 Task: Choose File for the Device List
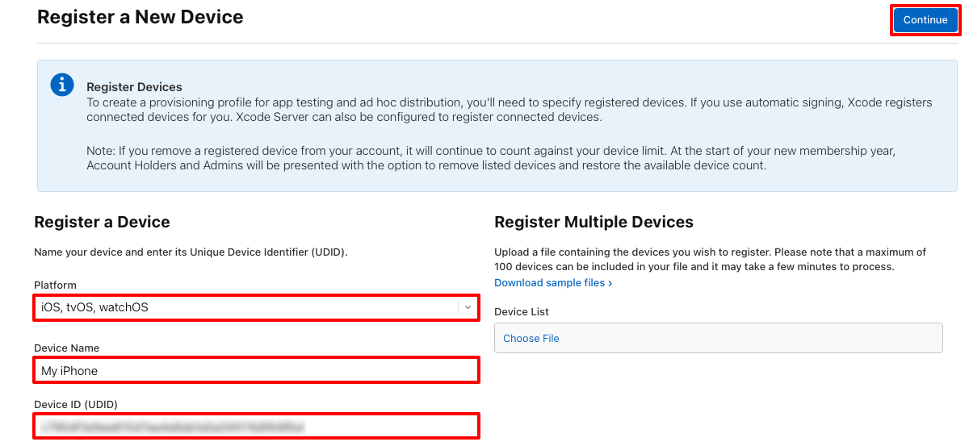click(x=531, y=338)
